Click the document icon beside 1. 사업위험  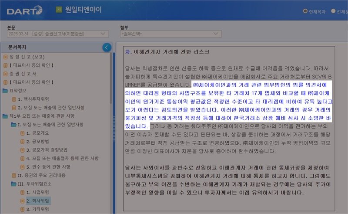click(x=22, y=192)
